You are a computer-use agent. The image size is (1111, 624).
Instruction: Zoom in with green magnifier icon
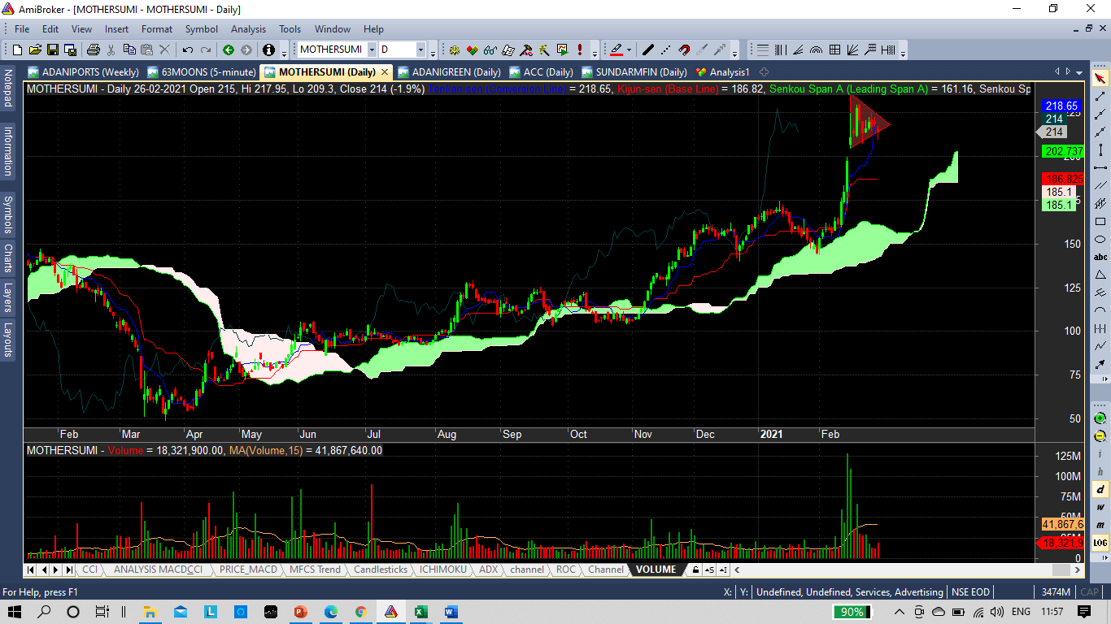[1100, 419]
